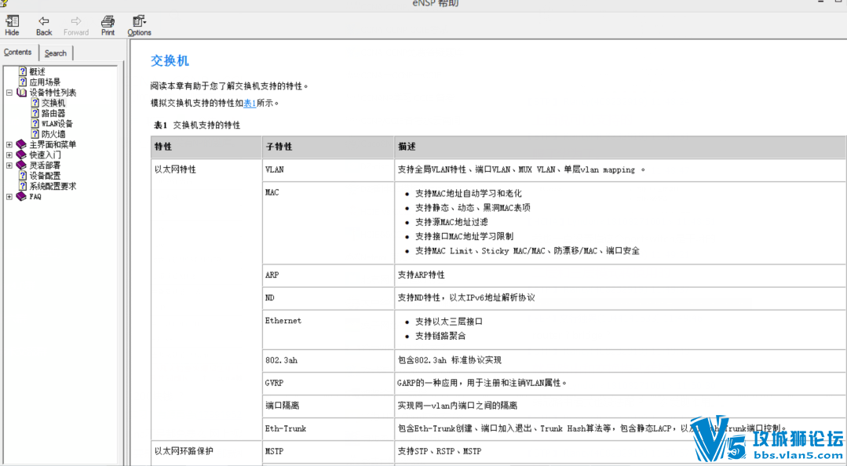Click the open book icon beside 设备特性列表
847x466 pixels.
click(x=21, y=93)
